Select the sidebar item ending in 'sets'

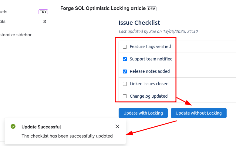pos(4,12)
